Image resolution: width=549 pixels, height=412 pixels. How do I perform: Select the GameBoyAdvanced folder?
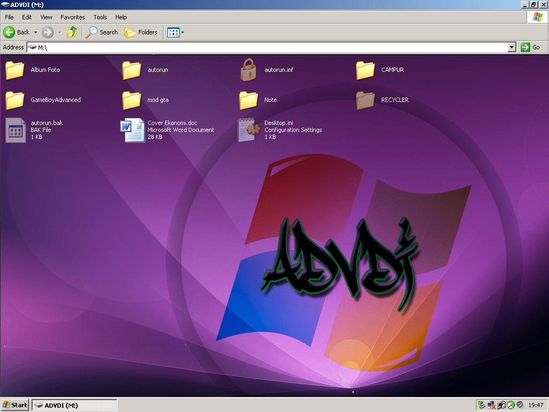click(15, 100)
